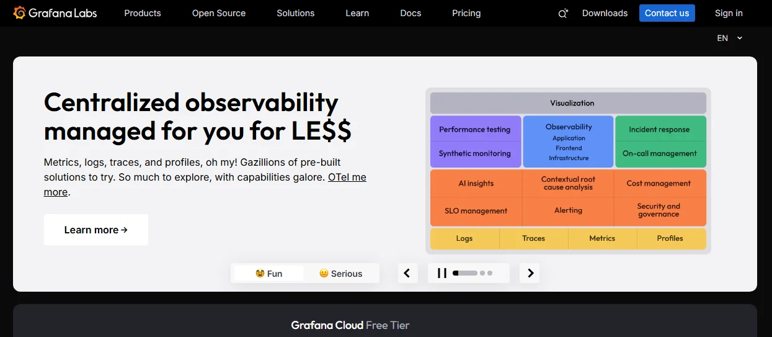Image resolution: width=772 pixels, height=337 pixels.
Task: Open the Open Source menu
Action: point(219,13)
